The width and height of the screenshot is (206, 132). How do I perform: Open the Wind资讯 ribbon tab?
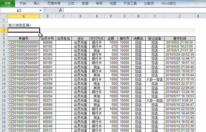pyautogui.click(x=169, y=3)
